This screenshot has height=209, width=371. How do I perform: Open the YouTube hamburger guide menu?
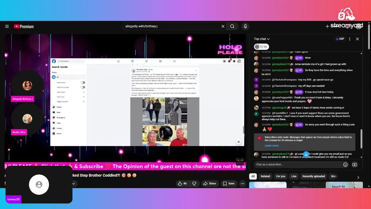(x=7, y=26)
